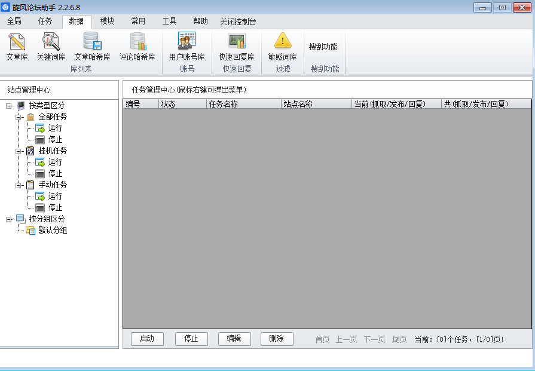The width and height of the screenshot is (535, 371).
Task: Open the 敏感词库 warning icon
Action: [283, 41]
